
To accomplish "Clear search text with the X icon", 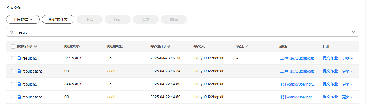I will point(353,32).
